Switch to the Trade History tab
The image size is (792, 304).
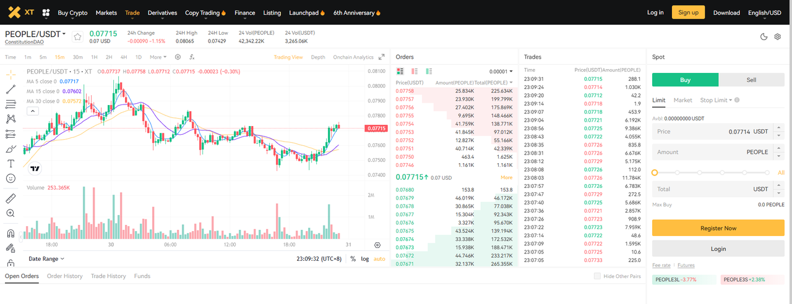[x=108, y=276]
